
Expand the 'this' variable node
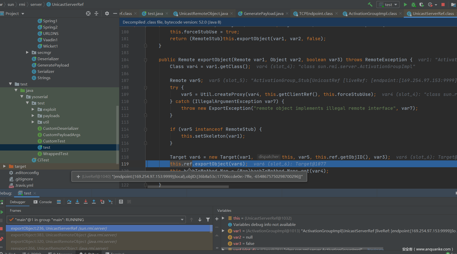coord(223,218)
